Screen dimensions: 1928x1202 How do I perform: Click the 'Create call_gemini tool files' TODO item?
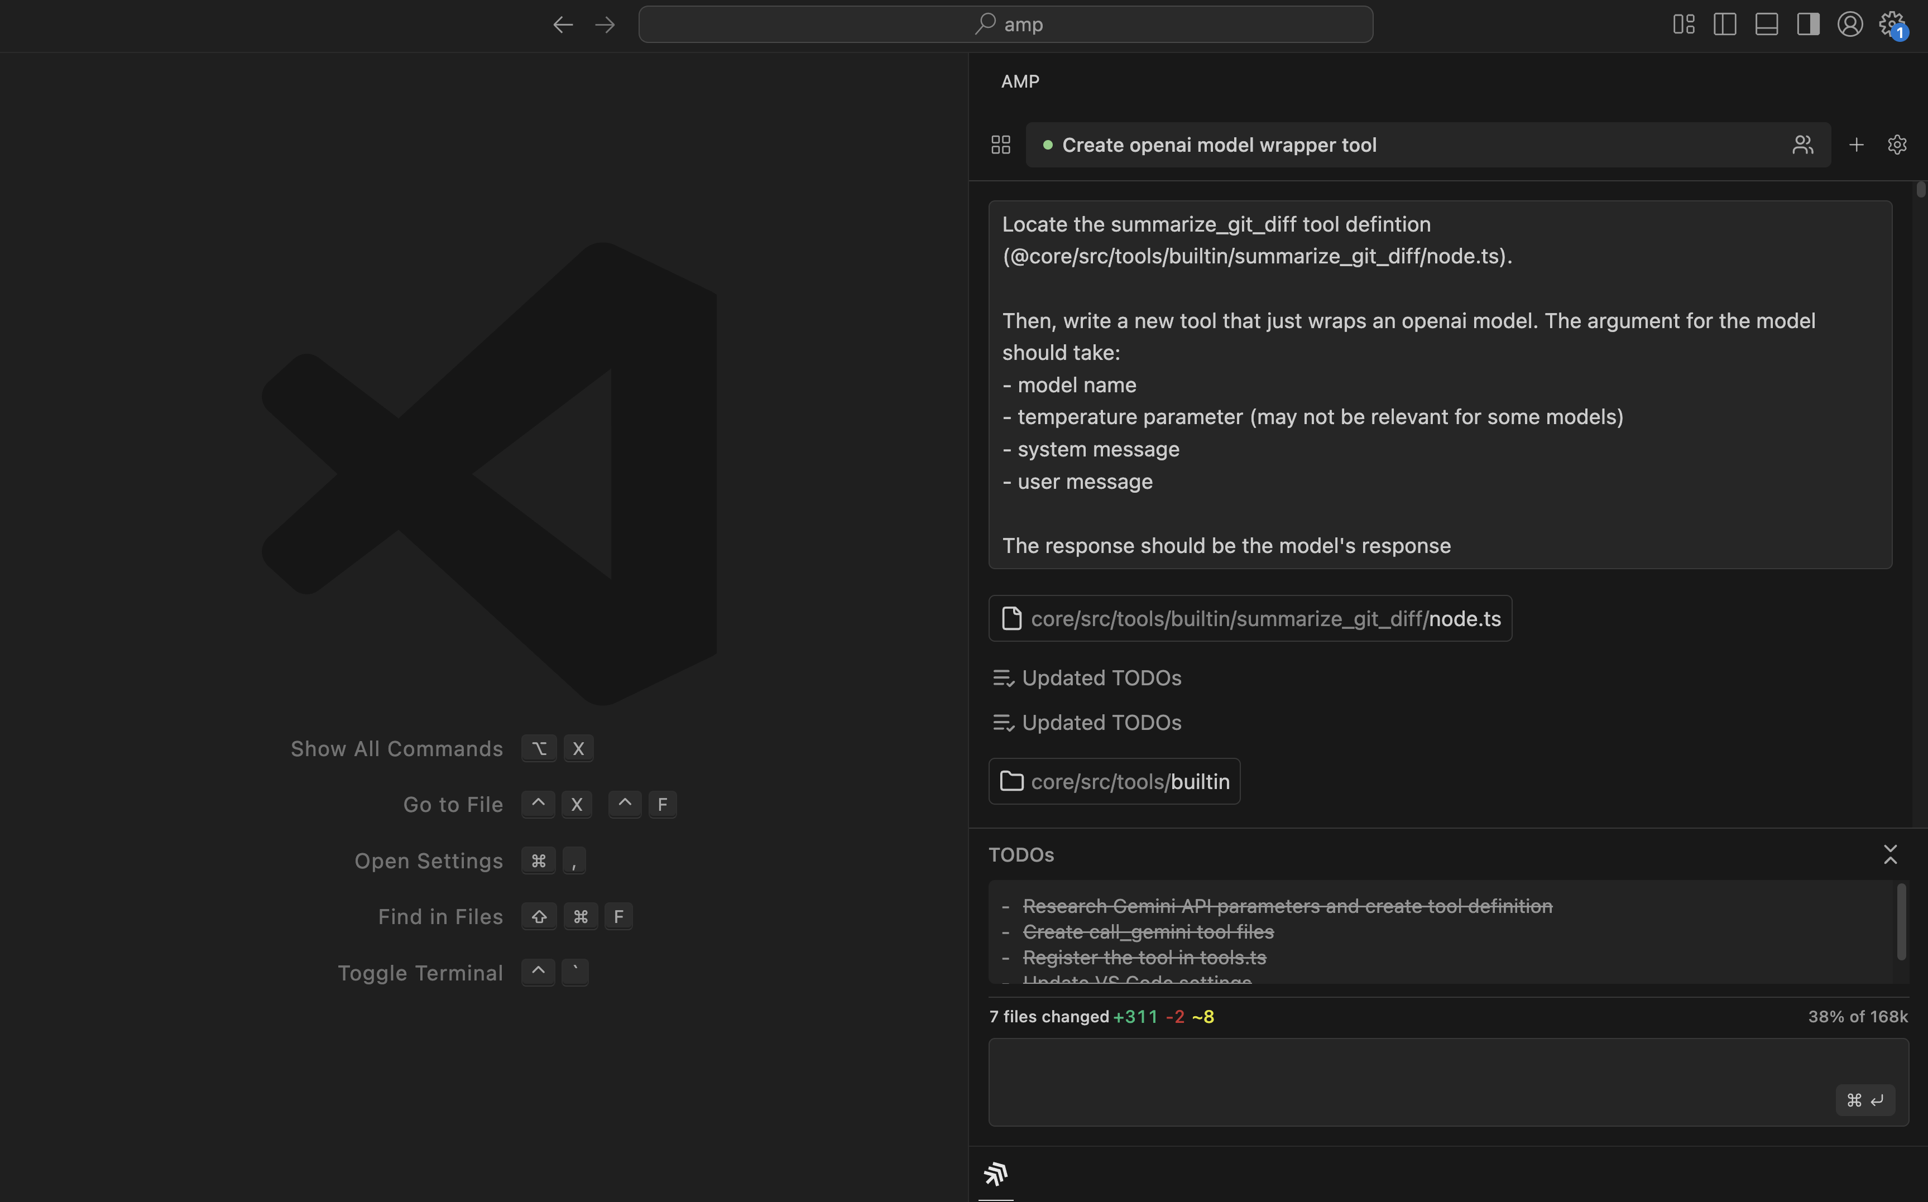[x=1148, y=932]
